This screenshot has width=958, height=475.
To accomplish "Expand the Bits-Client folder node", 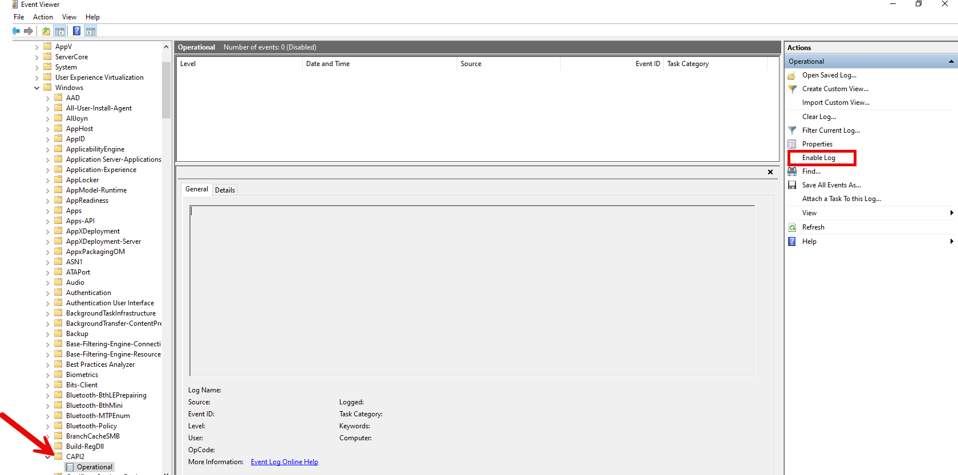I will click(48, 386).
